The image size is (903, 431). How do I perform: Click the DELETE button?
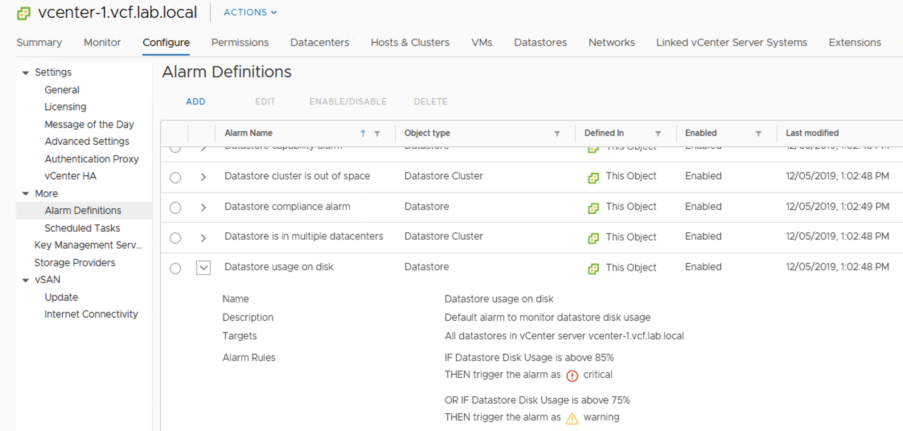(431, 101)
